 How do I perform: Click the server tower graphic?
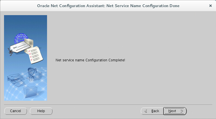(x=29, y=44)
